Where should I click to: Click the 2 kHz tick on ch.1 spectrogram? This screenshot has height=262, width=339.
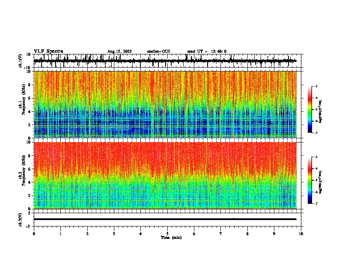point(30,125)
